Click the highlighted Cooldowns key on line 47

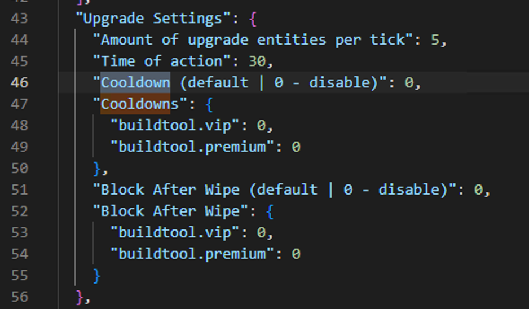tap(140, 104)
